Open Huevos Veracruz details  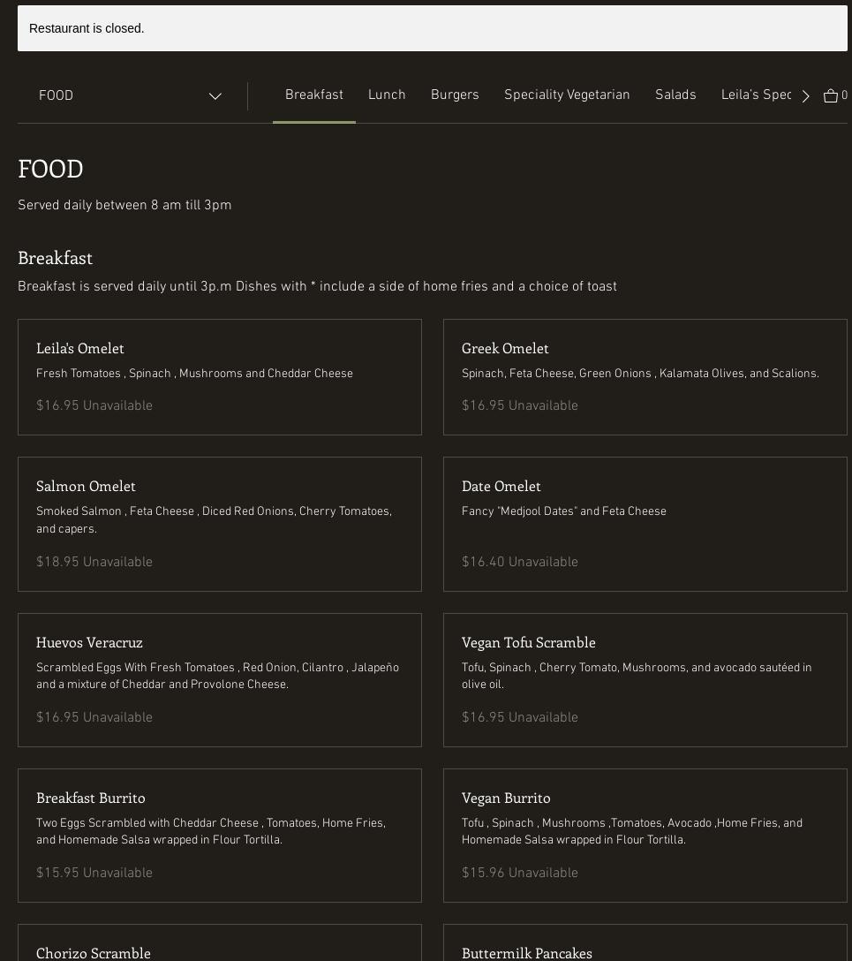(x=219, y=680)
